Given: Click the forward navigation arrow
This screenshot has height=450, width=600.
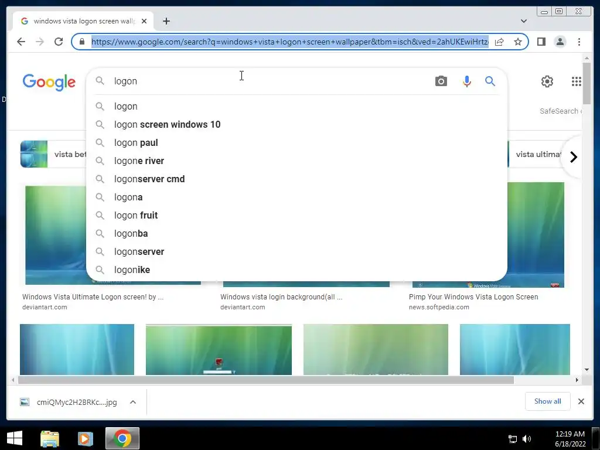Looking at the screenshot, I should [x=40, y=42].
